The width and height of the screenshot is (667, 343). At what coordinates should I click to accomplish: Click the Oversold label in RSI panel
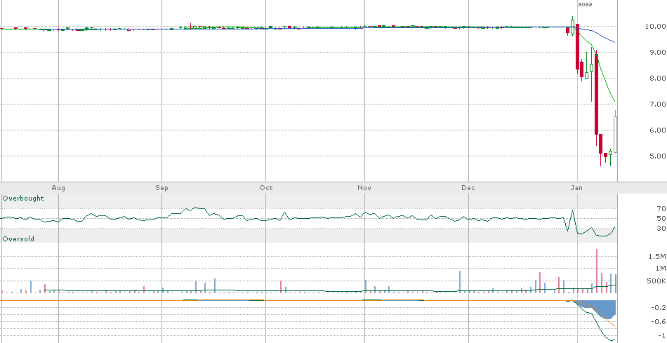18,239
